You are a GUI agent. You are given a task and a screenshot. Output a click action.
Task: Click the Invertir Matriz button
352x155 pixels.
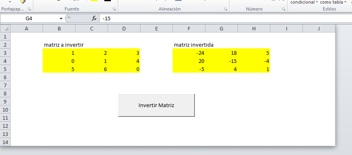156,105
